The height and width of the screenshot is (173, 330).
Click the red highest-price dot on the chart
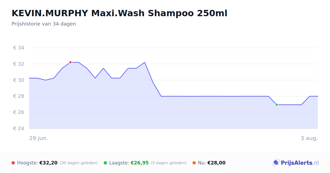(x=70, y=62)
